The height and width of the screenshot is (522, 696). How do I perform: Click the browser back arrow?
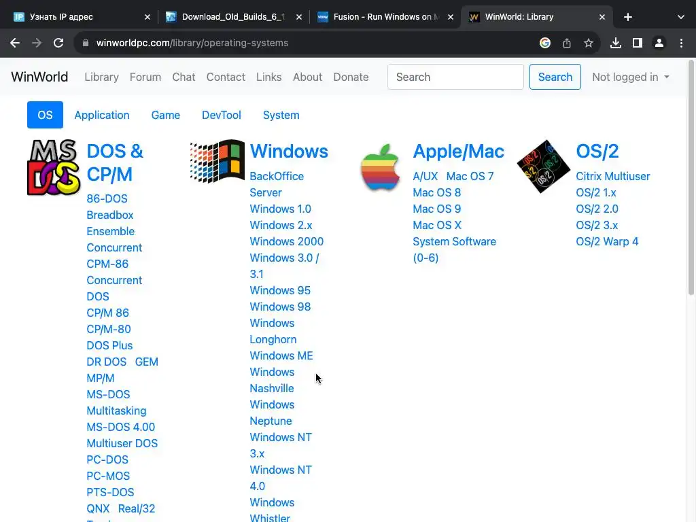click(15, 43)
